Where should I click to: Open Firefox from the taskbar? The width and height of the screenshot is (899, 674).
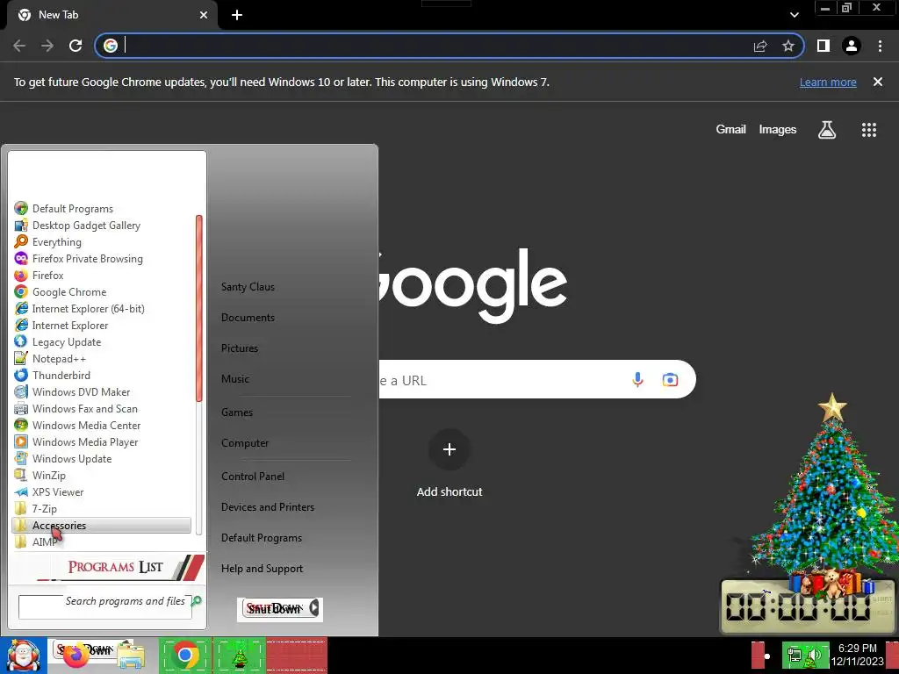76,655
